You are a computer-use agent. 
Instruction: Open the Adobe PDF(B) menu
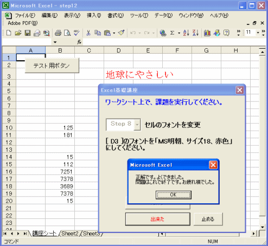(x=23, y=23)
